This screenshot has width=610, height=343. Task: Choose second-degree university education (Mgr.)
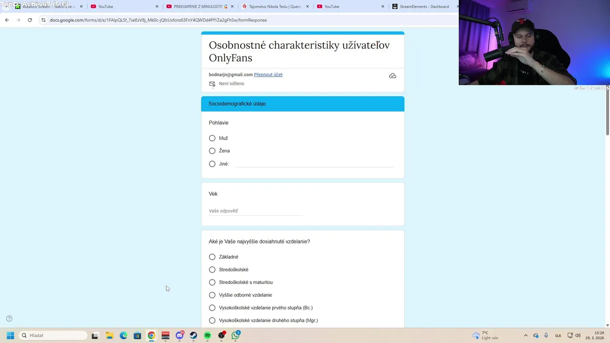(x=212, y=321)
